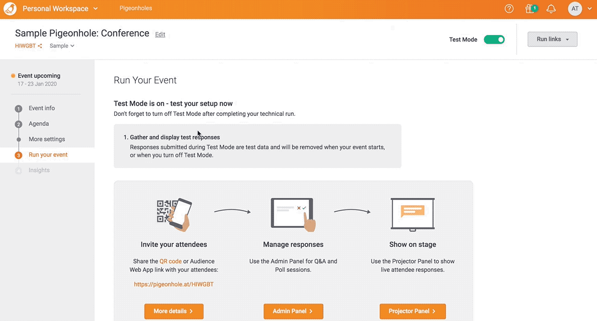
Task: Click the tablet Manage responses illustration
Action: (x=293, y=215)
